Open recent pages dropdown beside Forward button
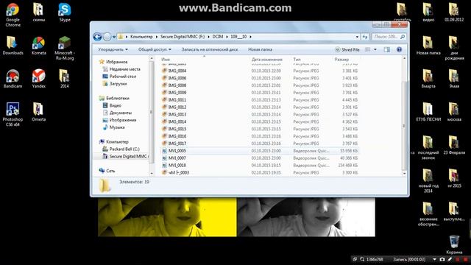The width and height of the screenshot is (471, 265). tap(114, 37)
